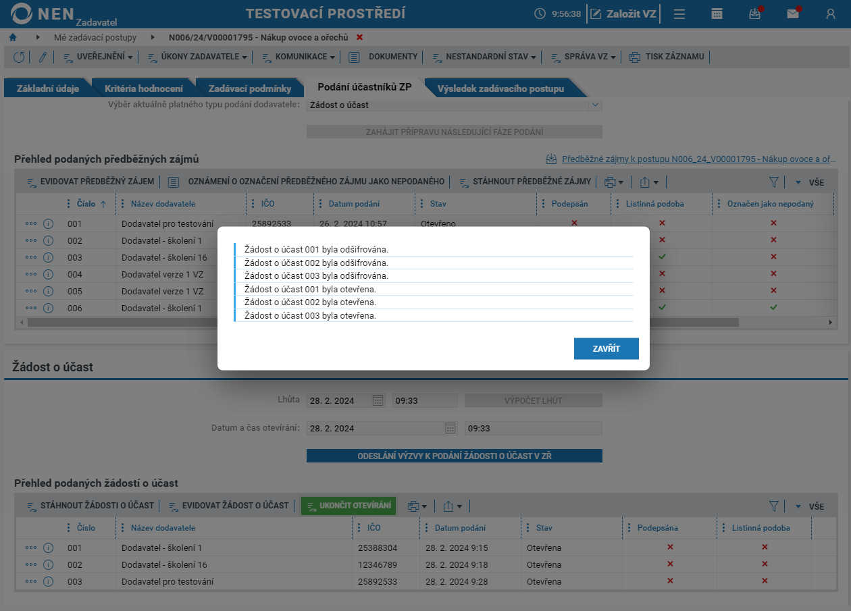
Task: Click calendar icon next to Datum a čas otevírání
Action: [x=450, y=428]
